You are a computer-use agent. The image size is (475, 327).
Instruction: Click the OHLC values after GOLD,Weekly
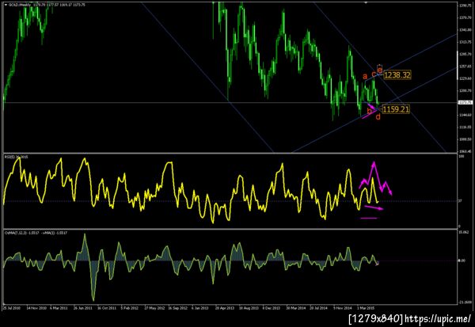tap(59, 5)
